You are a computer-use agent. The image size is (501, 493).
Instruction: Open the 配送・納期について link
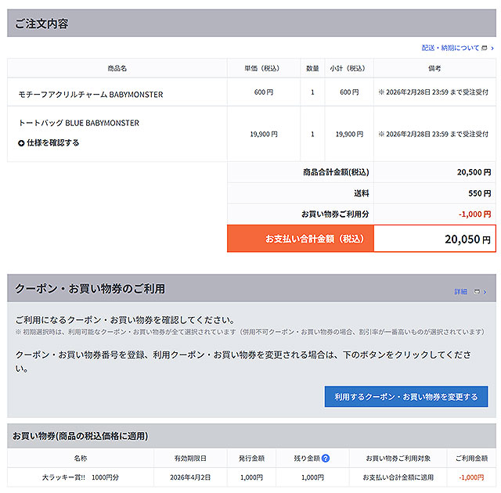point(450,48)
